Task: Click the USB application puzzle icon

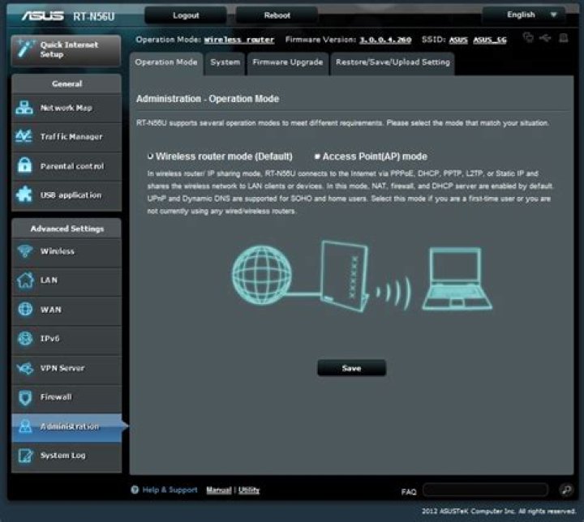Action: coord(24,195)
